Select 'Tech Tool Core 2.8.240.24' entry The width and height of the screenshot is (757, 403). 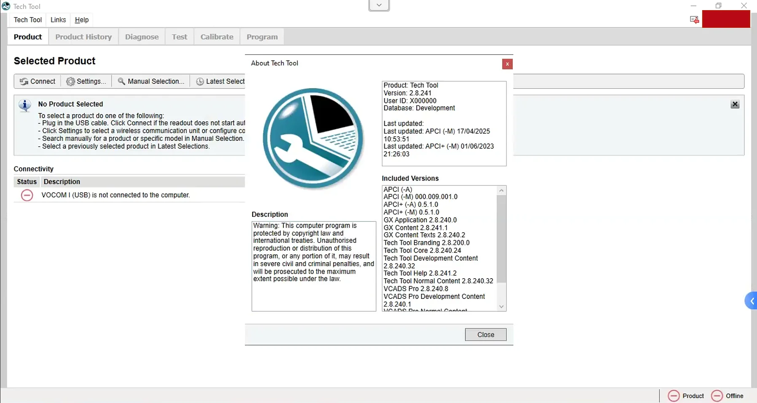coord(422,250)
